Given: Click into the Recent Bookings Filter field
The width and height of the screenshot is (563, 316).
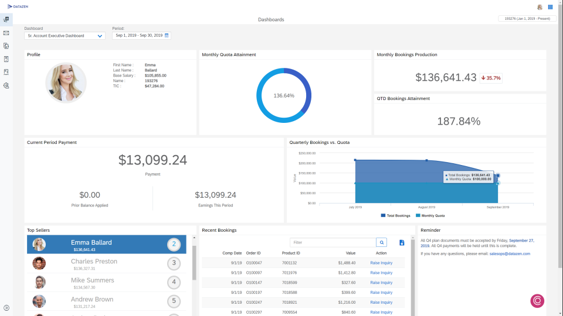Looking at the screenshot, I should 333,242.
